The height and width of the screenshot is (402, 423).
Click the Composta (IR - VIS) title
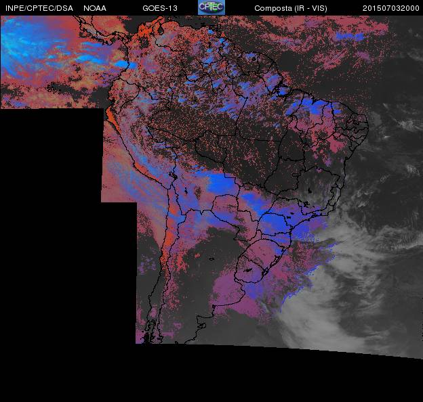tap(291, 8)
